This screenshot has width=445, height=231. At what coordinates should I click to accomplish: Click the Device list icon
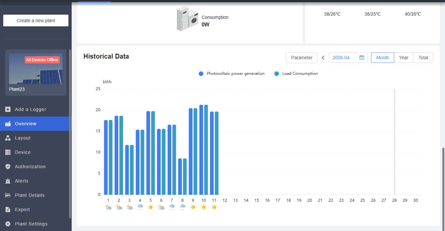[x=8, y=152]
